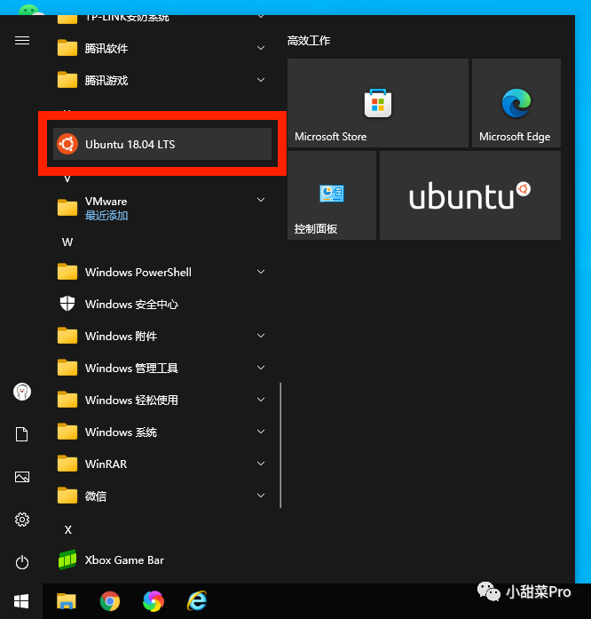Open Settings gear in Start sidebar
This screenshot has height=619, width=591.
[22, 520]
